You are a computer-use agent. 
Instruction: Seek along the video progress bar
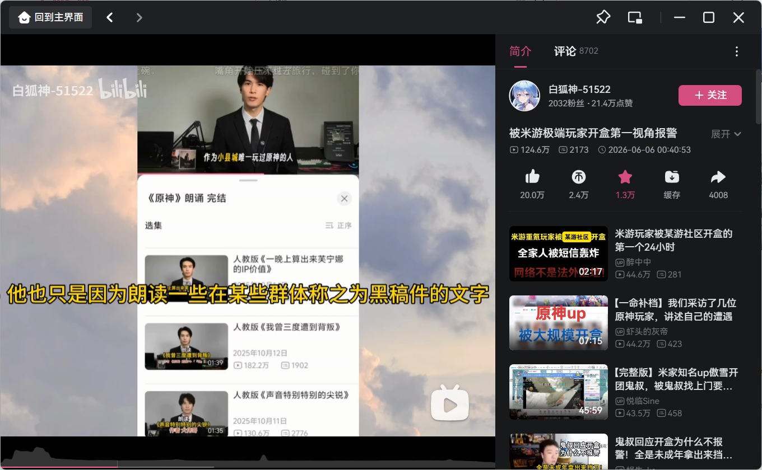(x=248, y=467)
